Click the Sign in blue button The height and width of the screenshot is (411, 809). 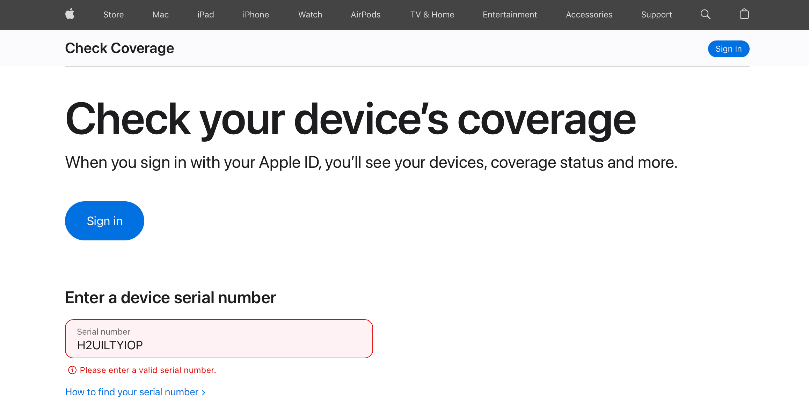pos(104,221)
